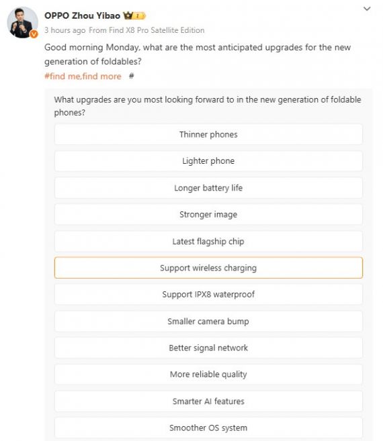
Task: Expand the post options chevron
Action: point(367,9)
